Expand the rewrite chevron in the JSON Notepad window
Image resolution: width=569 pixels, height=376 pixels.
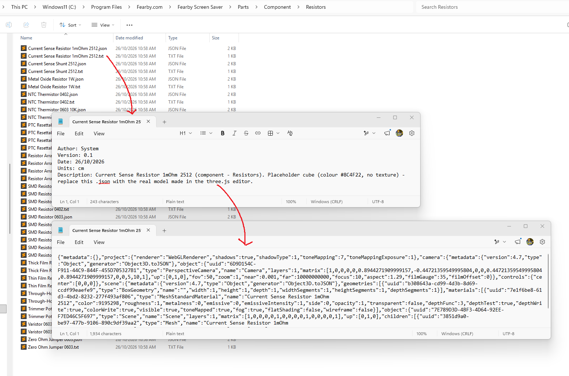click(x=504, y=242)
